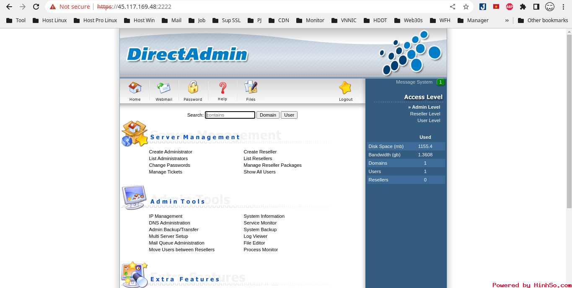Open Log Viewer link
Screen dimensions: 572x288
255,236
